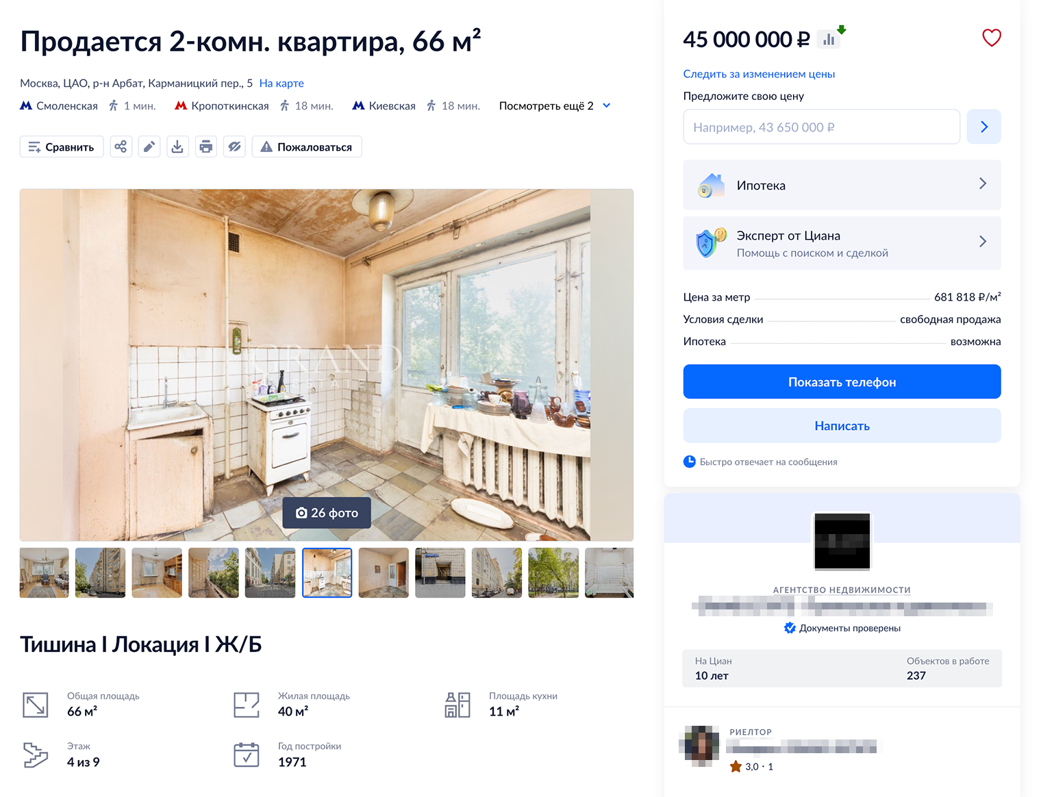Click the total area icon
This screenshot has width=1041, height=797.
pos(36,705)
